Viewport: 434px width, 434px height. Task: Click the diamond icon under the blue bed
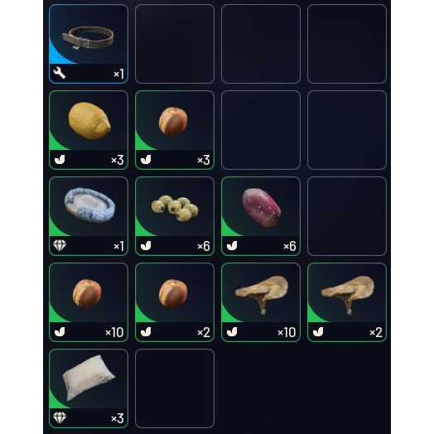tap(60, 245)
